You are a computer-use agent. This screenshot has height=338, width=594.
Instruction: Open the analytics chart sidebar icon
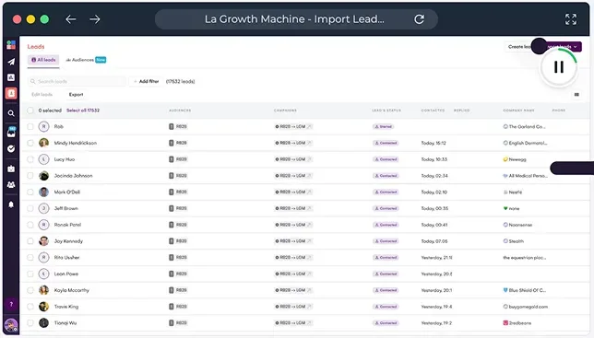tap(11, 77)
